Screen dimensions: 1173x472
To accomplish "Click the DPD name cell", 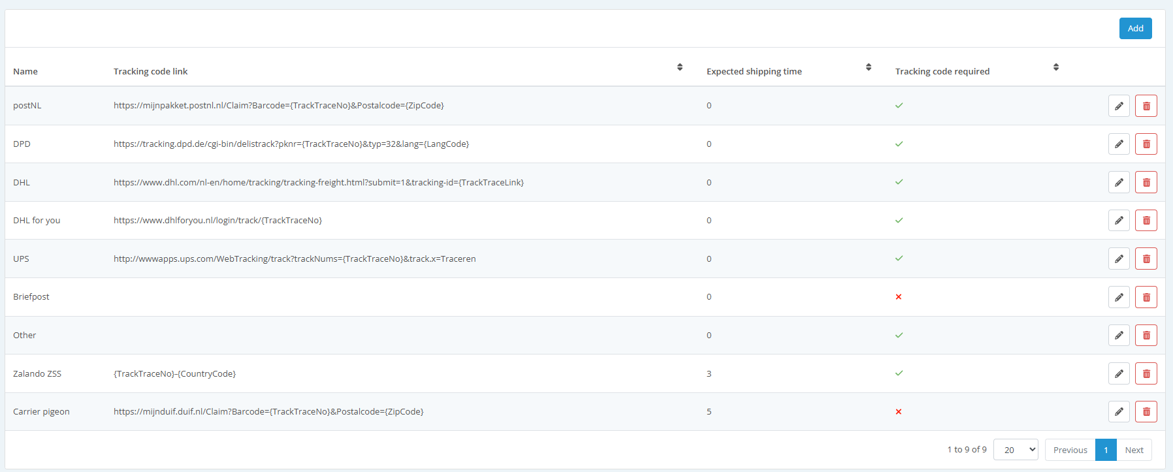I will (22, 144).
